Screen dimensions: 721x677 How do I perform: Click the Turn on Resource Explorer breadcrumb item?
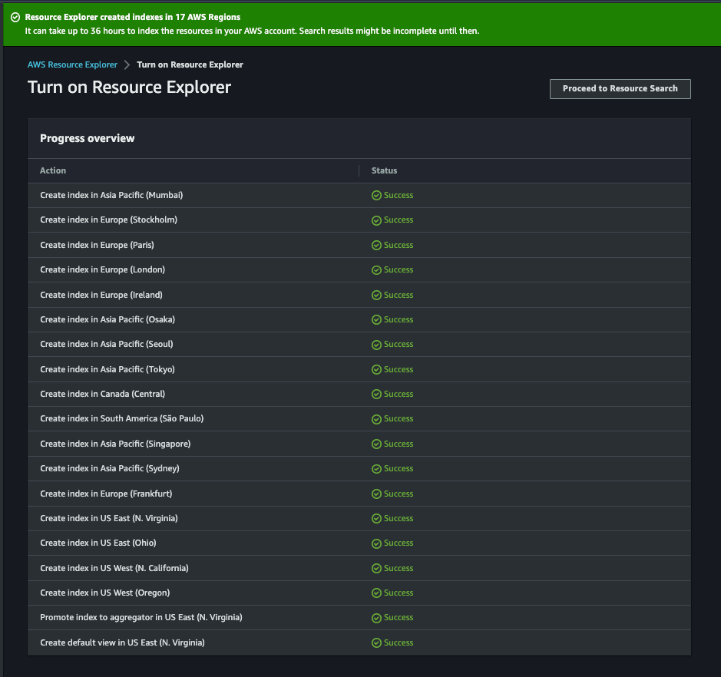click(x=190, y=64)
